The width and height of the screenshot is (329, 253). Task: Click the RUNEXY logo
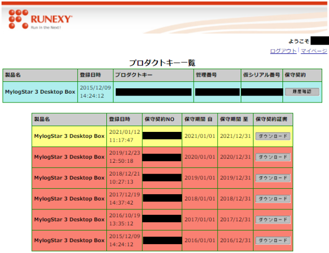tap(40, 19)
